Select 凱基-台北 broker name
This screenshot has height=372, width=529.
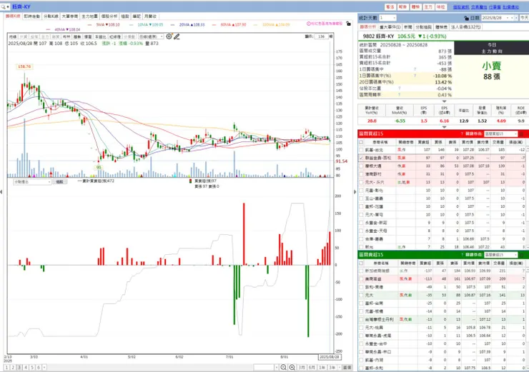coord(374,150)
